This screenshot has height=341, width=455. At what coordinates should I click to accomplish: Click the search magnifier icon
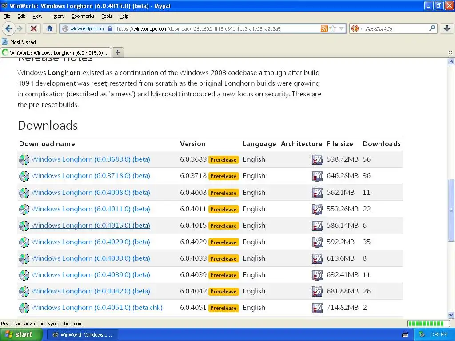click(x=432, y=28)
